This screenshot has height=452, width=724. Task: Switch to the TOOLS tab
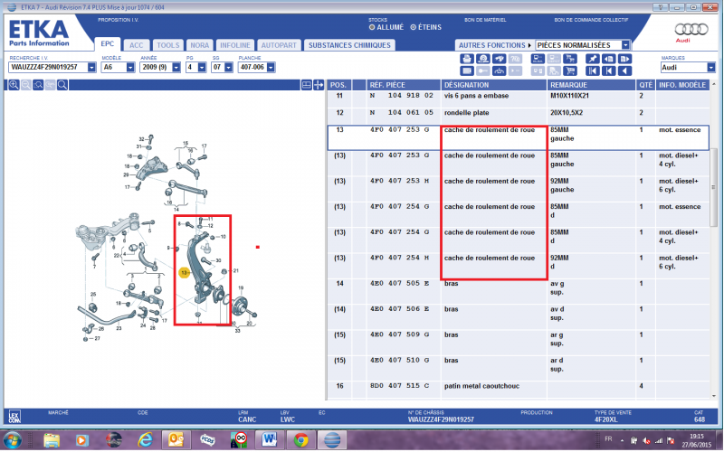click(x=167, y=44)
